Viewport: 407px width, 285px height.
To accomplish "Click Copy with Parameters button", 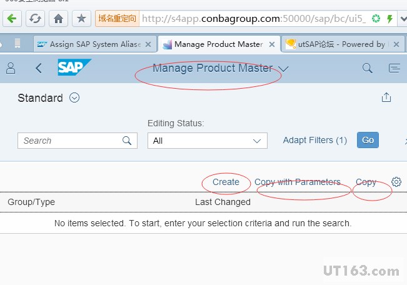I will tap(298, 182).
